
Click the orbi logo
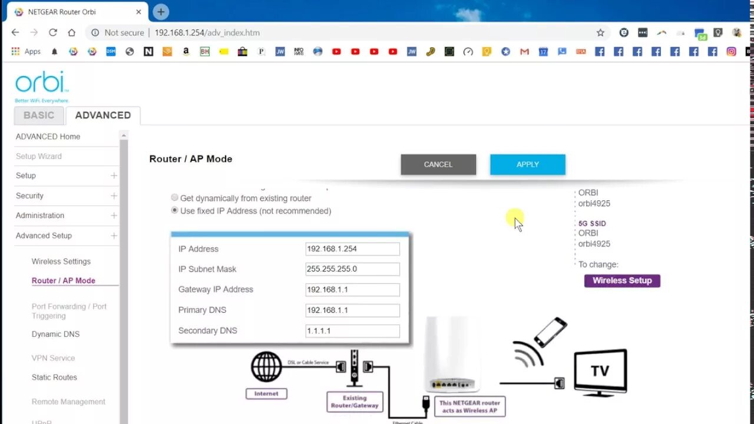click(x=42, y=87)
